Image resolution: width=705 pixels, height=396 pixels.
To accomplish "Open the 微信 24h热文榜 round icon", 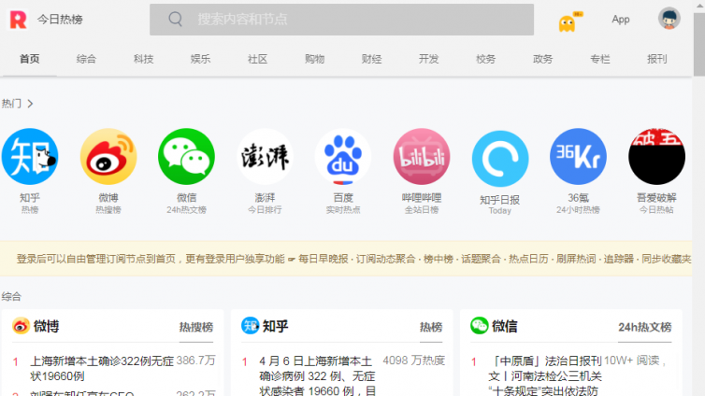I will pos(187,157).
